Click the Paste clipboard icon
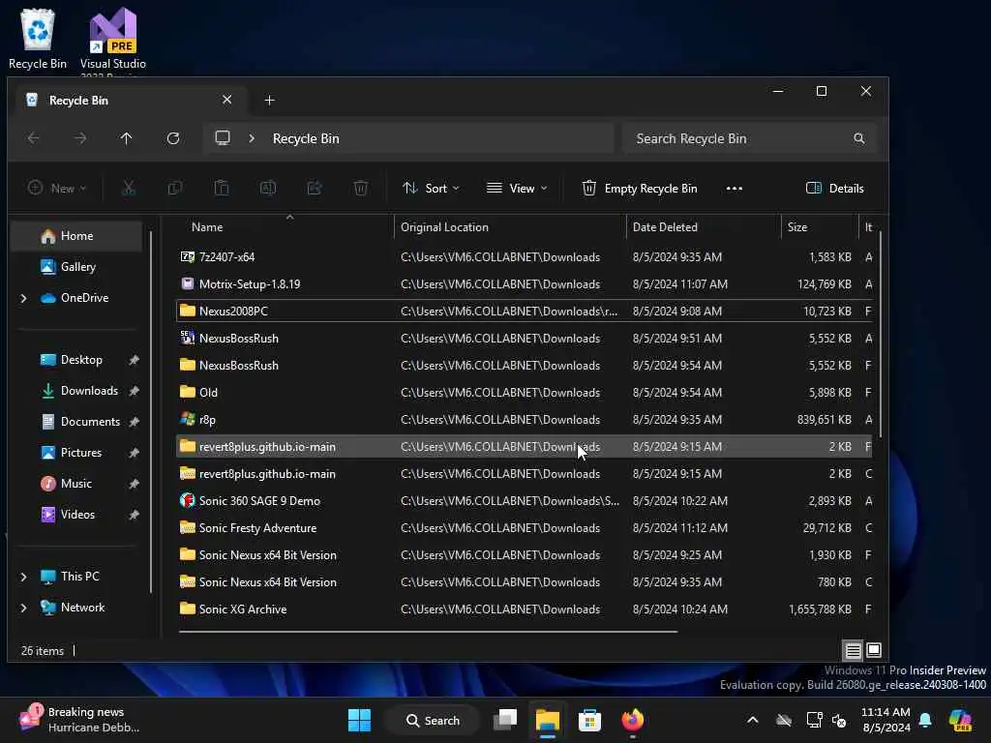The width and height of the screenshot is (991, 743). [222, 188]
